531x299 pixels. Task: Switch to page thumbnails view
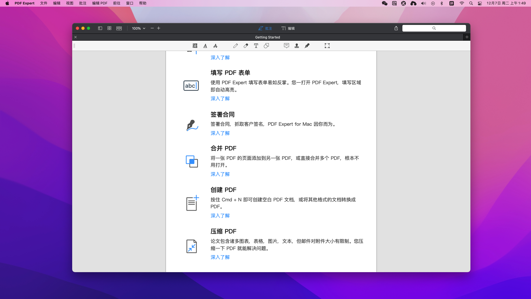coord(109,28)
